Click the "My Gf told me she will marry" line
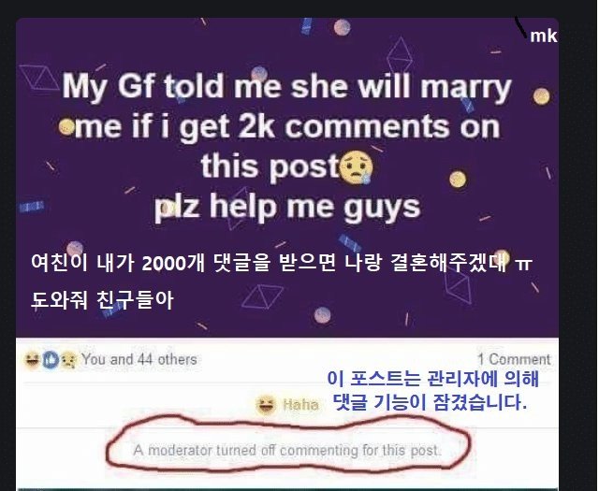The height and width of the screenshot is (491, 599). click(287, 87)
